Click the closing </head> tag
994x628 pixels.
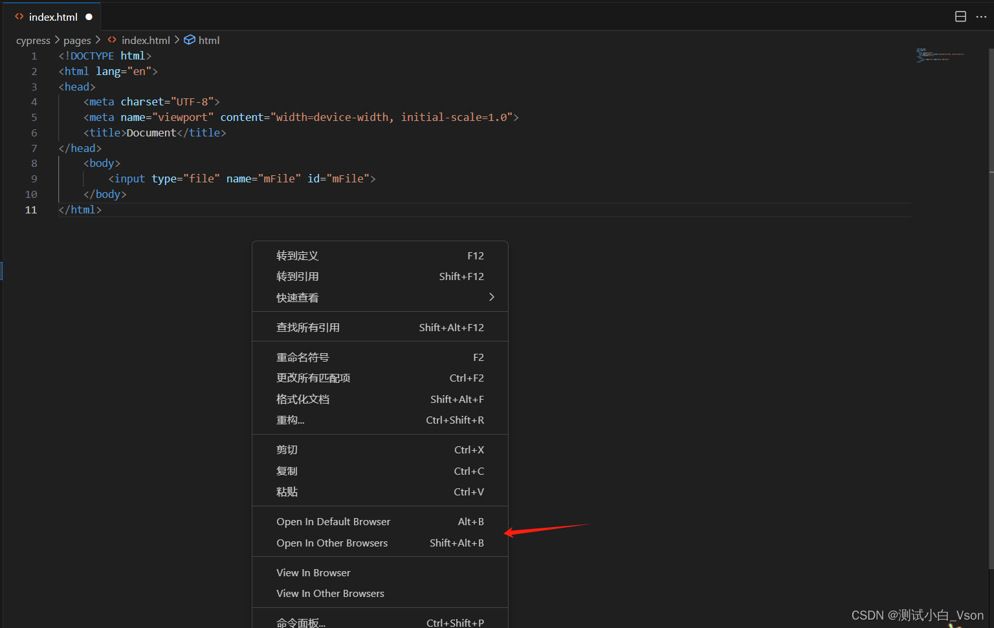80,148
